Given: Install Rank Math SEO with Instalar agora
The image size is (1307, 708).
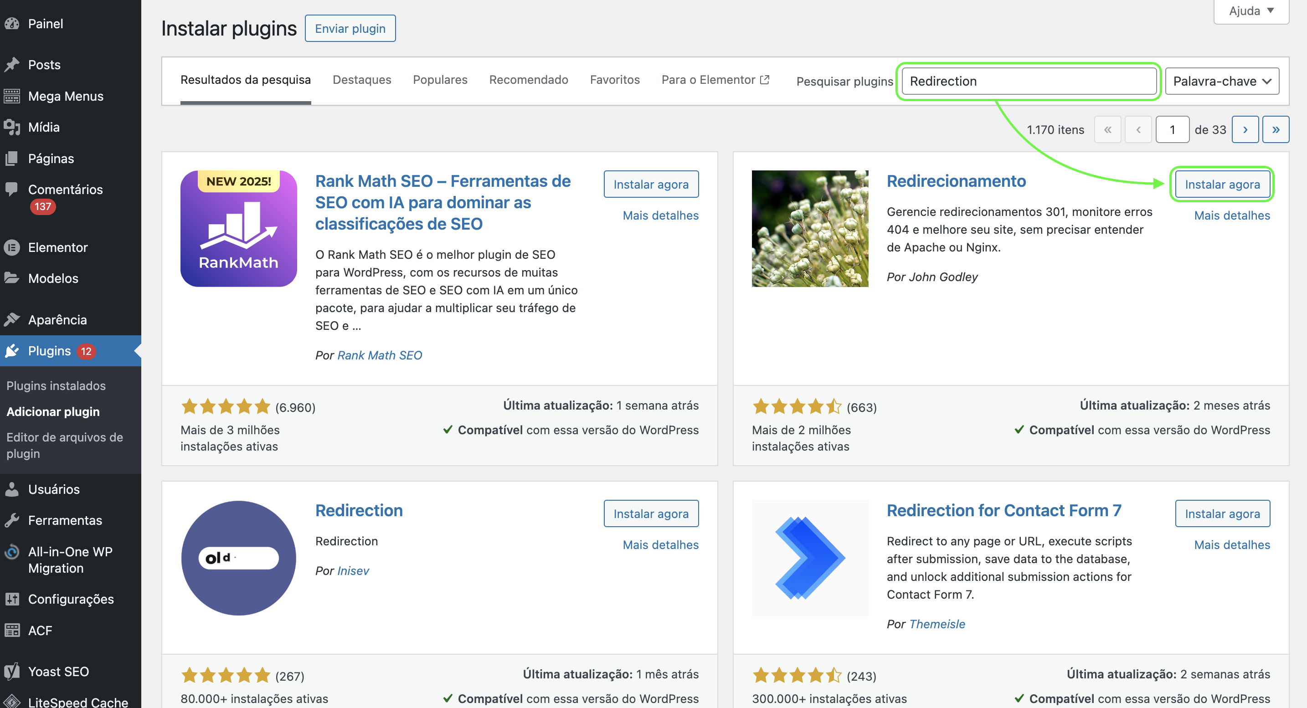Looking at the screenshot, I should coord(651,184).
